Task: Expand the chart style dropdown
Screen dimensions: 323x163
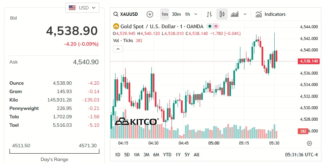Action: point(245,14)
